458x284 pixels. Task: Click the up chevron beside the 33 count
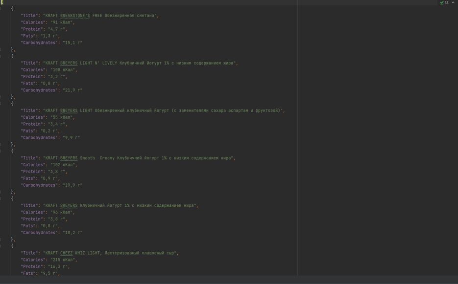pyautogui.click(x=453, y=2)
